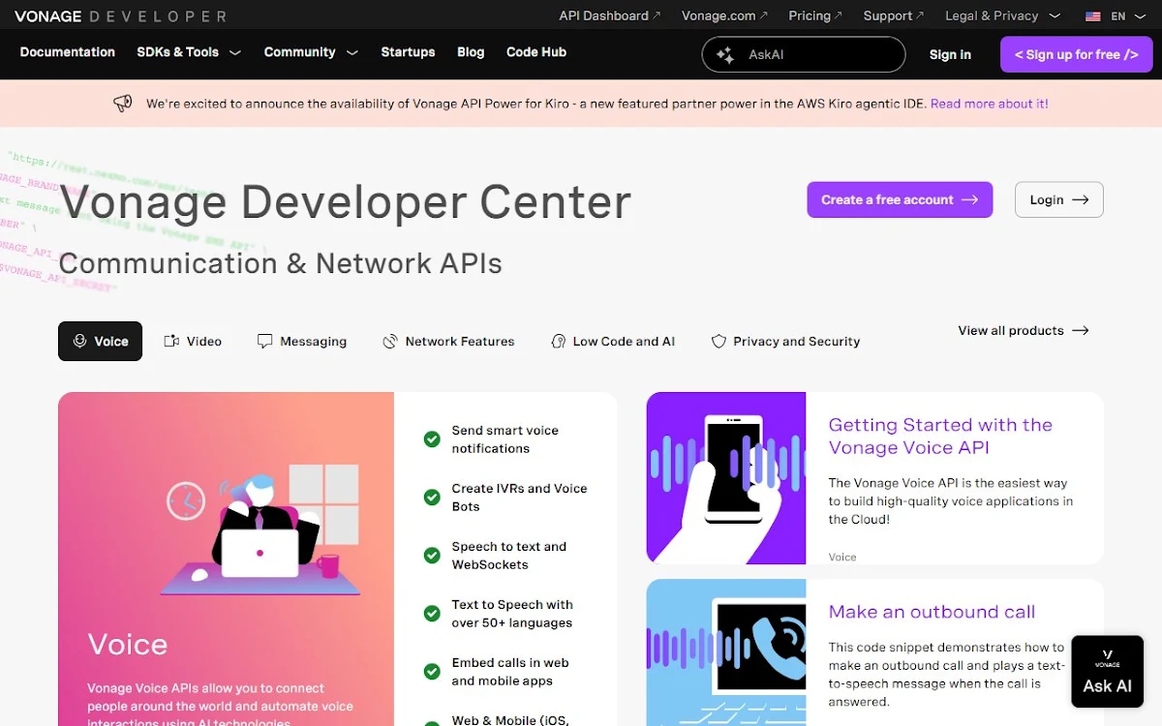Viewport: 1162px width, 726px height.
Task: Click the Create a free account button
Action: point(900,199)
